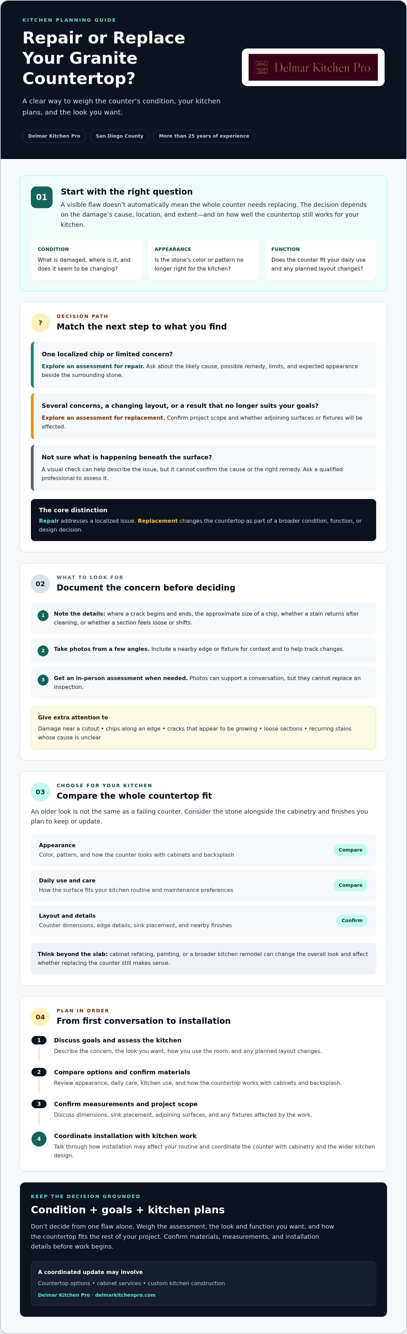Open the delmarkitchenpro.com link

(x=125, y=1295)
